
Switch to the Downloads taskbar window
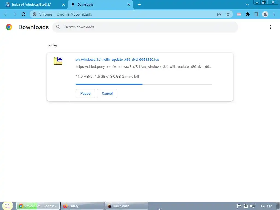(127, 206)
